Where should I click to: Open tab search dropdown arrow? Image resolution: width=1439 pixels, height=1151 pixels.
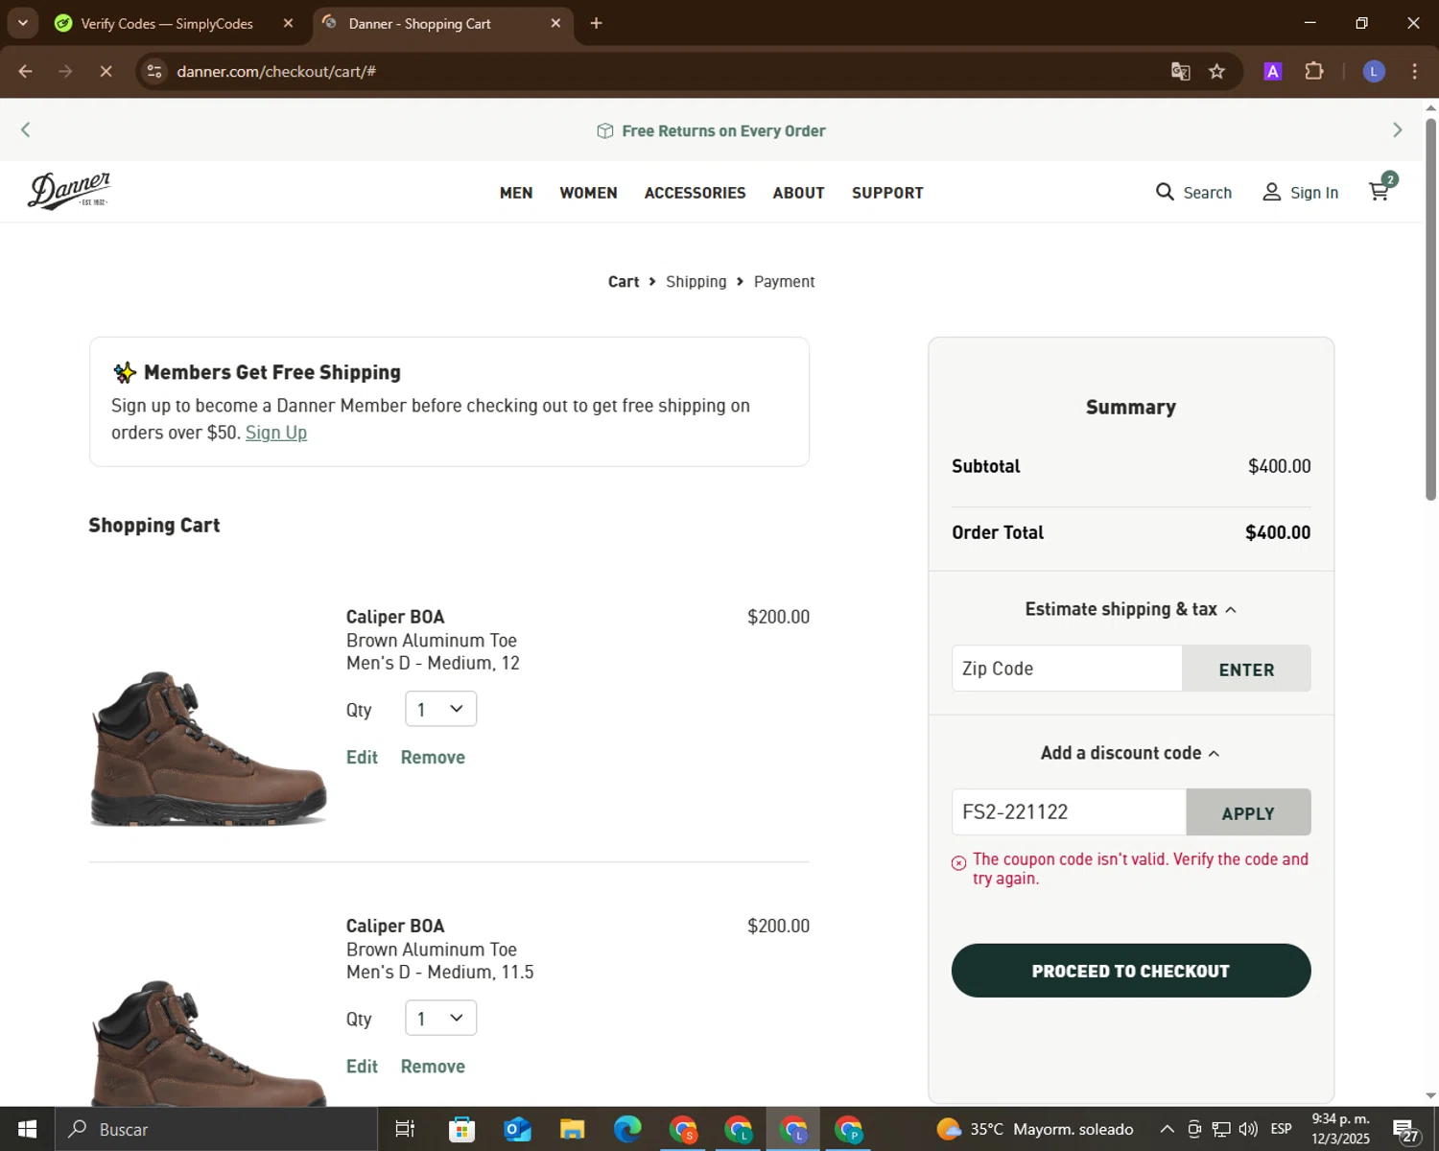tap(22, 23)
